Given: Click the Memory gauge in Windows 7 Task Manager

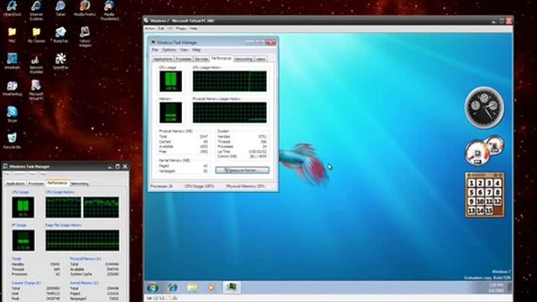Looking at the screenshot, I should [170, 112].
